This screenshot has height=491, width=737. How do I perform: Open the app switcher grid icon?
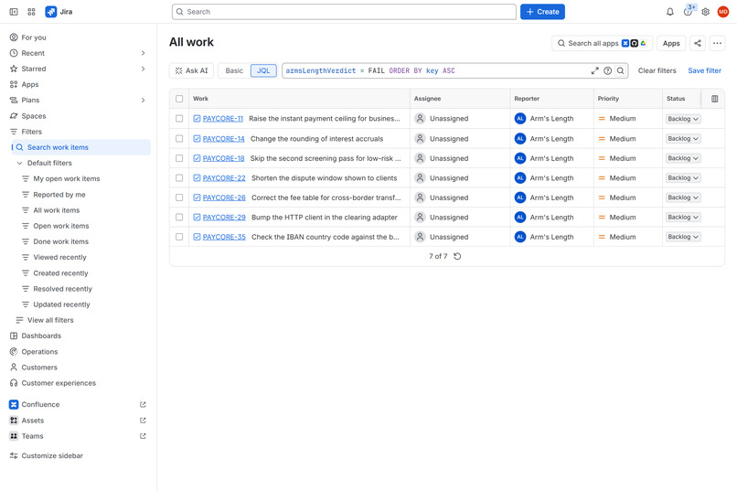coord(31,12)
